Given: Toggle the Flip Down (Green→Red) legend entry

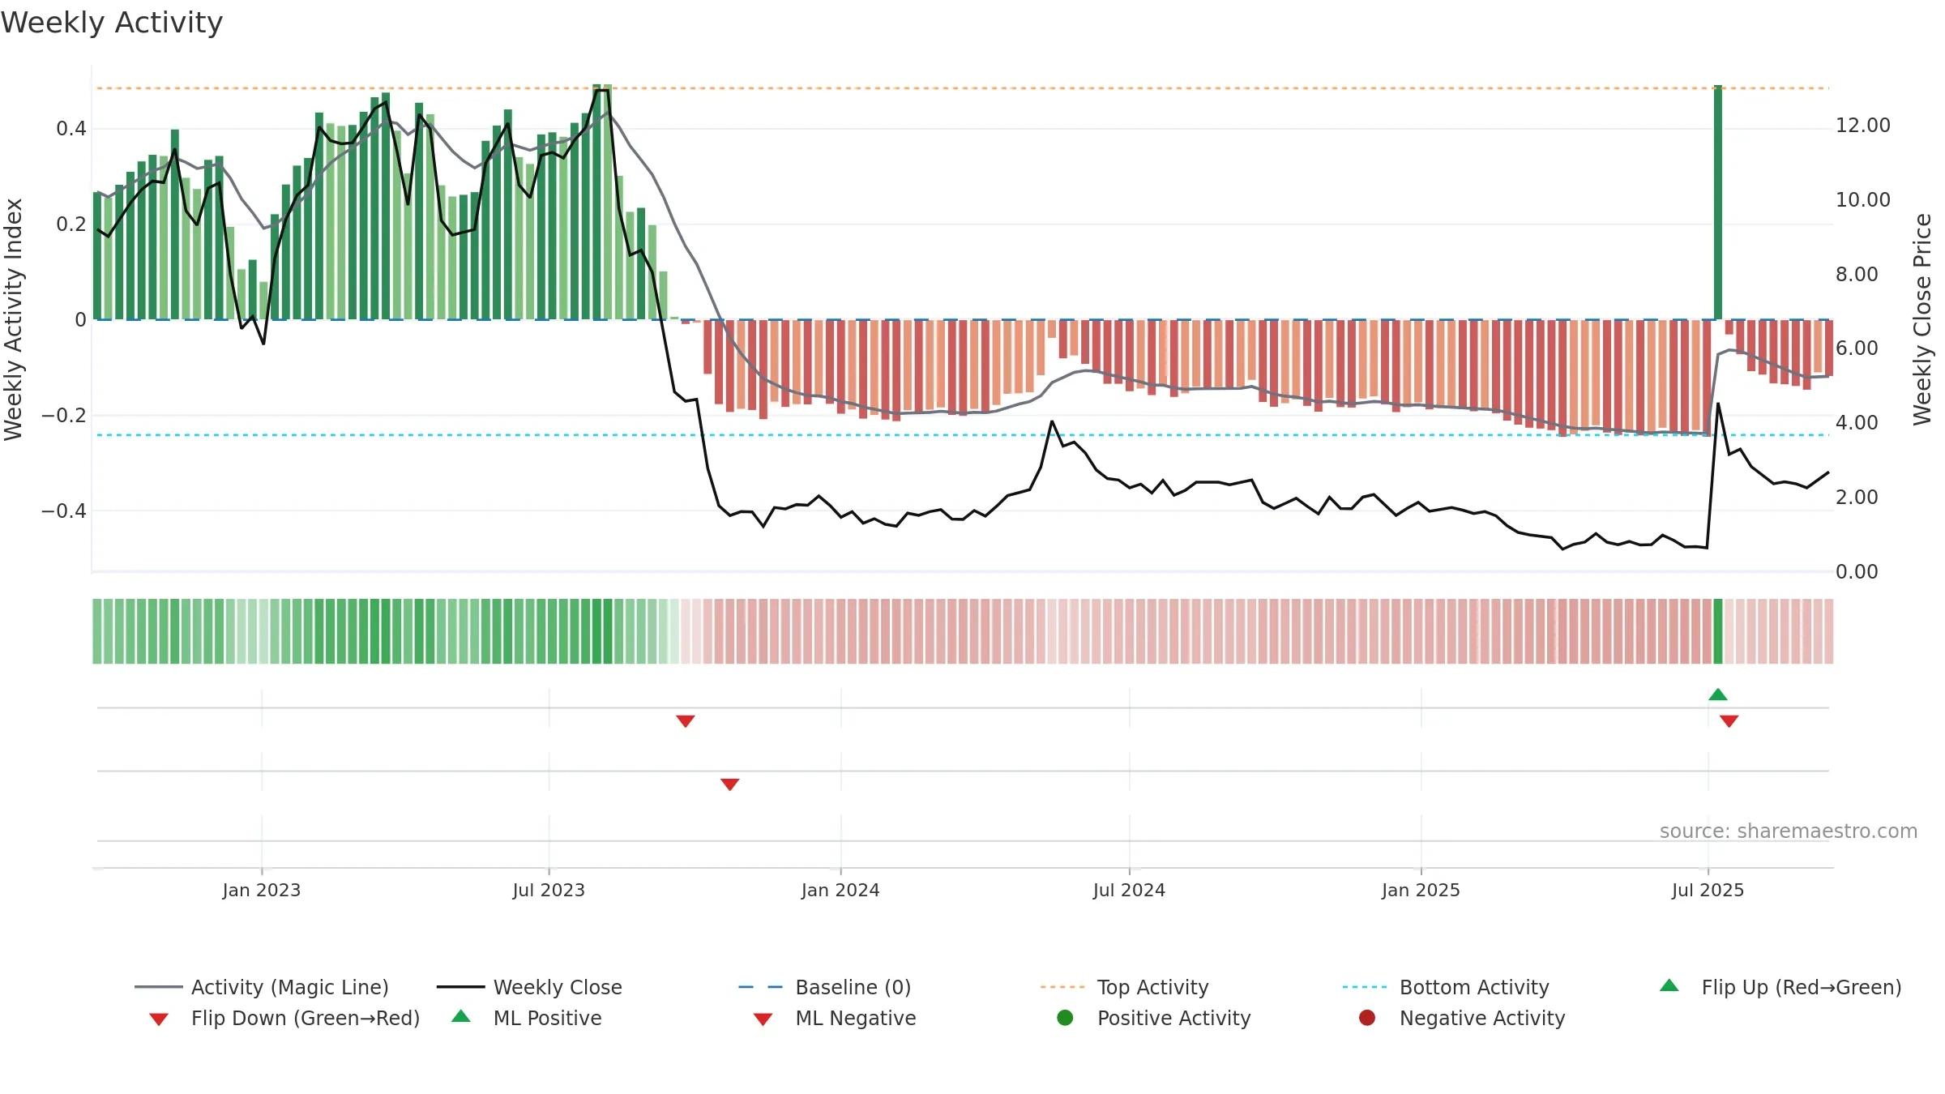Looking at the screenshot, I should 284,1018.
